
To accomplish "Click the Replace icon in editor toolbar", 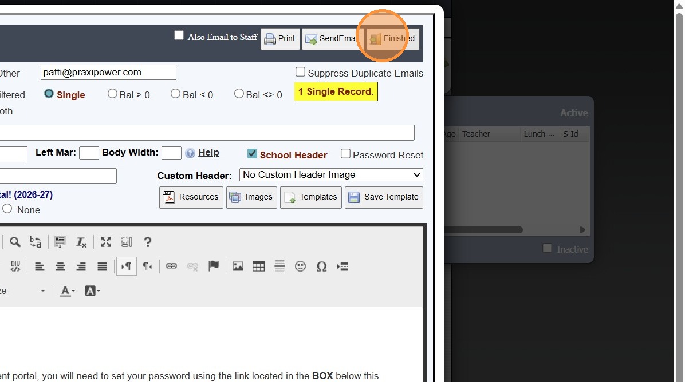I will click(x=36, y=242).
